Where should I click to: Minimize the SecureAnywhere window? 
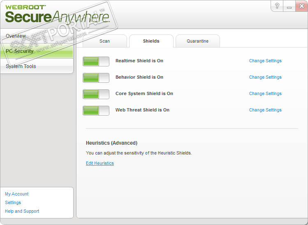pyautogui.click(x=289, y=6)
